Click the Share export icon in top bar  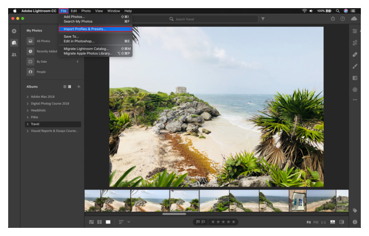tap(333, 18)
